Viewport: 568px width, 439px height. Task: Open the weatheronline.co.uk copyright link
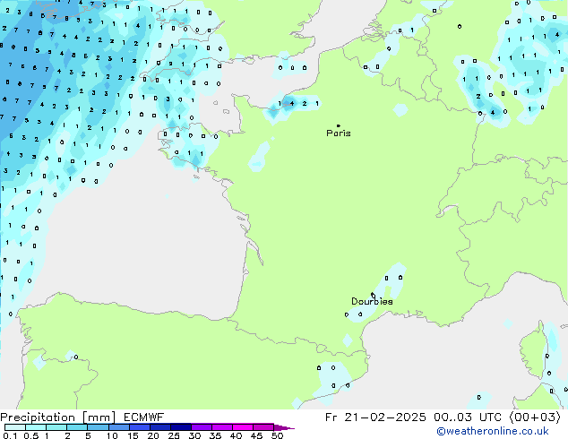pyautogui.click(x=493, y=431)
